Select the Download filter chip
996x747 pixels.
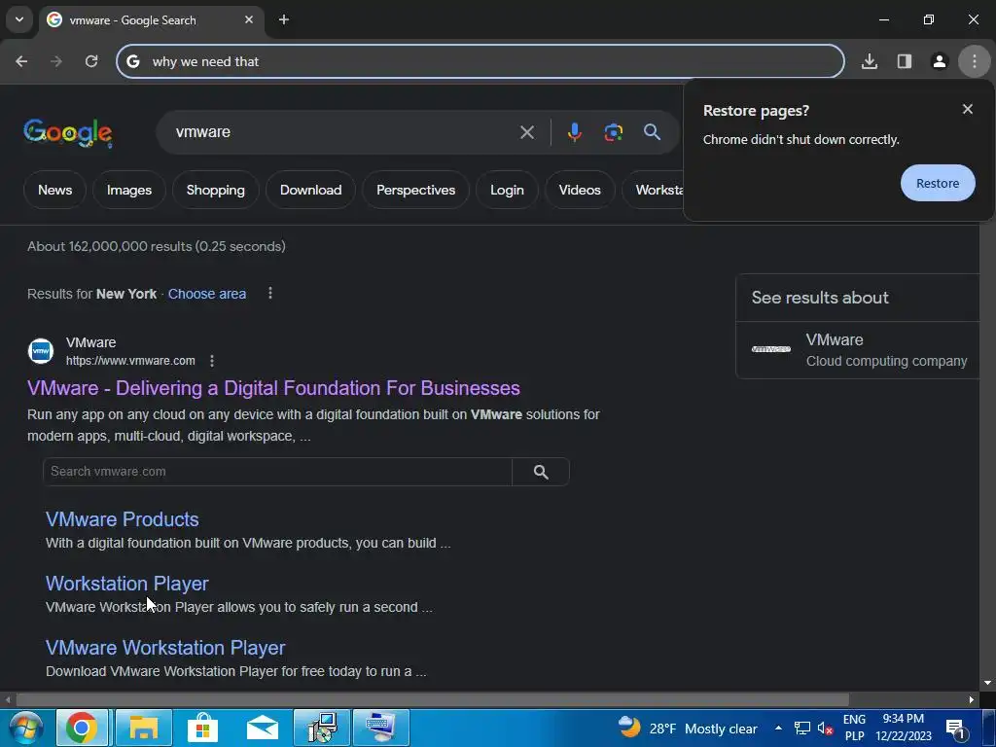point(310,190)
